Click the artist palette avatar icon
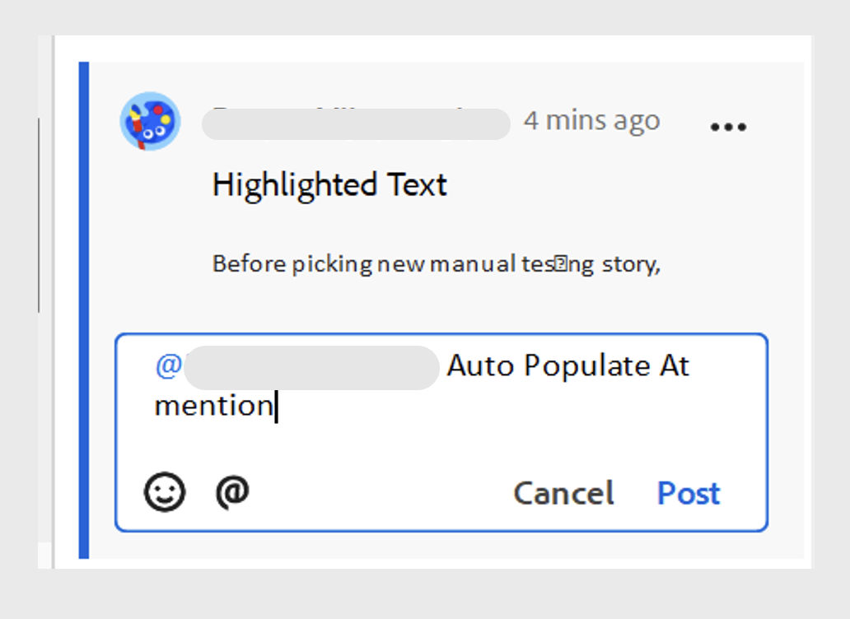The width and height of the screenshot is (850, 619). (149, 120)
